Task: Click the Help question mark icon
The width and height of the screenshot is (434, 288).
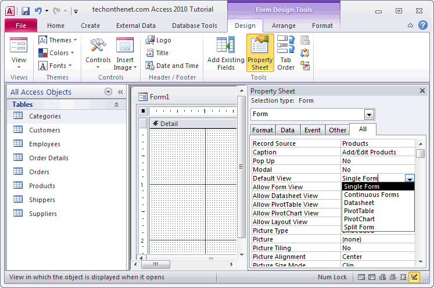Action: pos(422,25)
